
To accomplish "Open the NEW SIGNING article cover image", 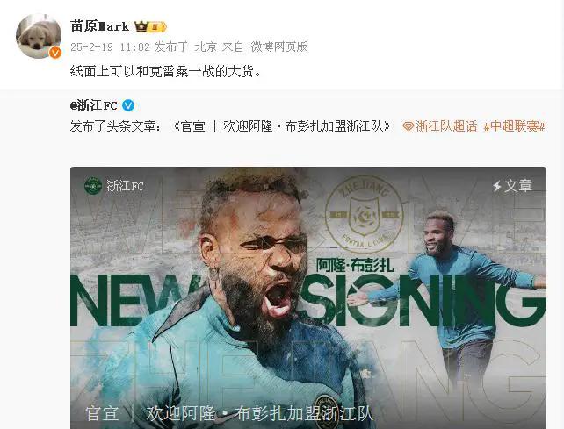I will click(308, 298).
